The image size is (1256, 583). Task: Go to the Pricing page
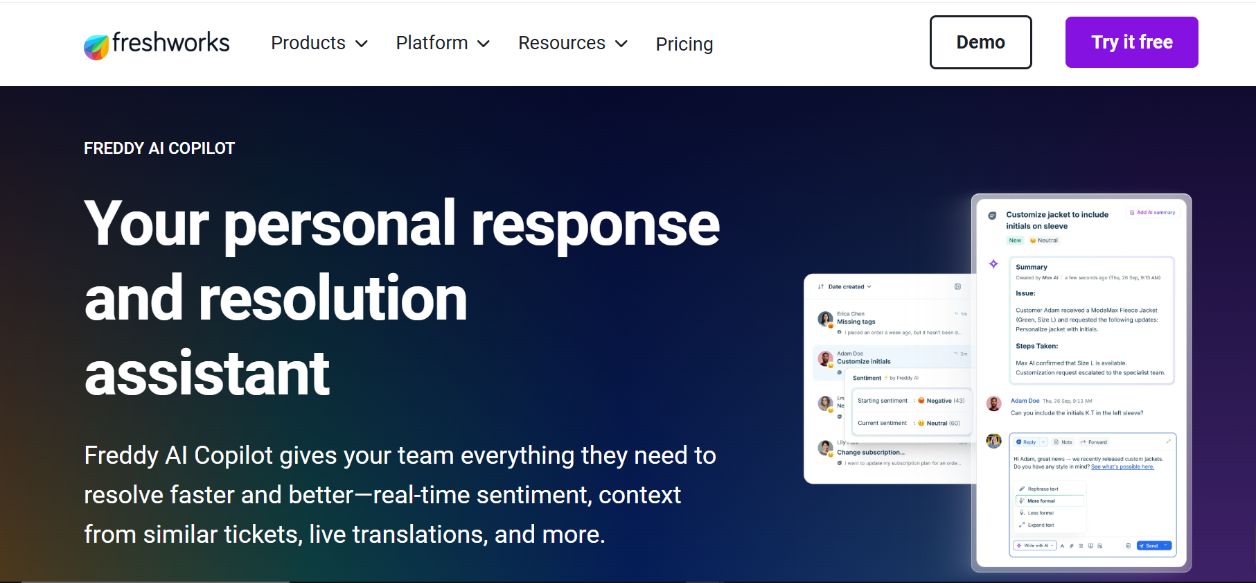tap(684, 44)
